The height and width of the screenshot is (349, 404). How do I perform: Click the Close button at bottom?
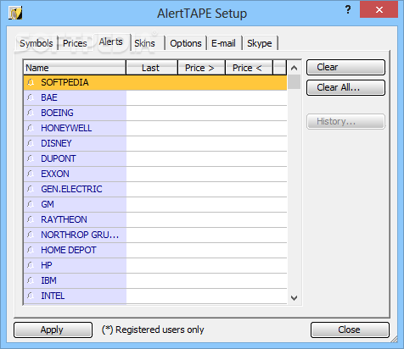click(x=350, y=330)
